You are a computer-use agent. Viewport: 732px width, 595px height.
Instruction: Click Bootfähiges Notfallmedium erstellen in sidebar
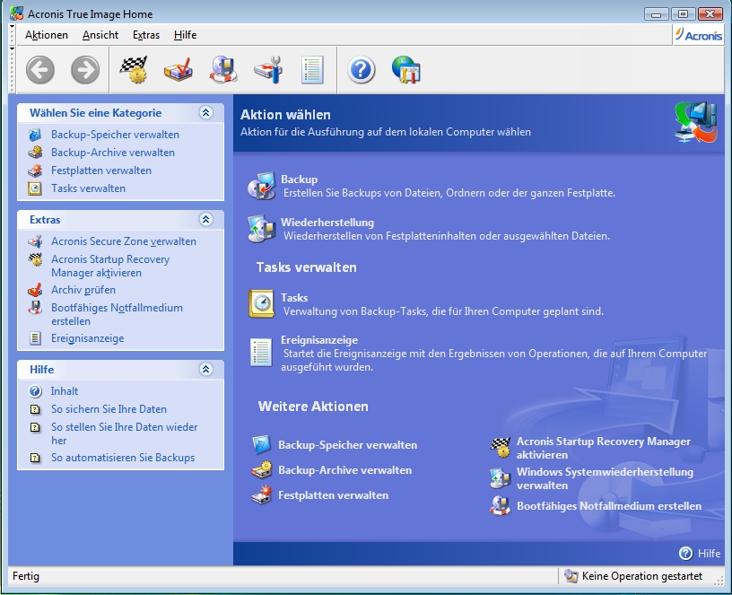117,314
